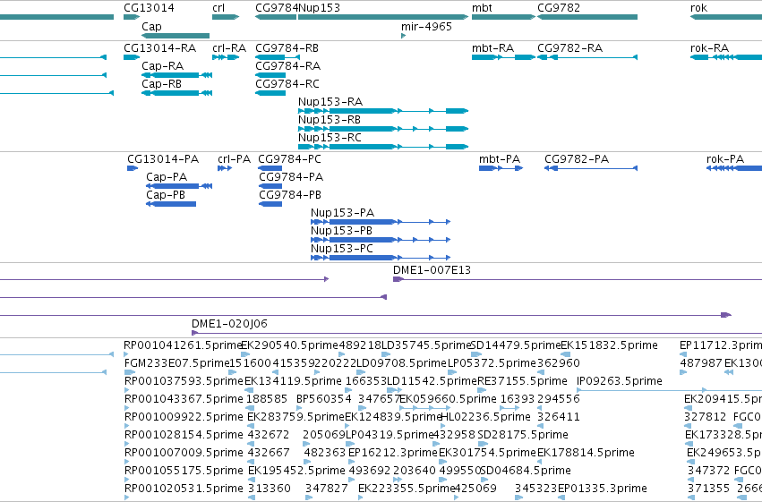This screenshot has height=502, width=762.
Task: Click the CG9784-PC protein label
Action: pos(289,159)
